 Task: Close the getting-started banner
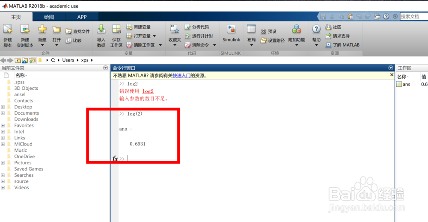pyautogui.click(x=392, y=75)
